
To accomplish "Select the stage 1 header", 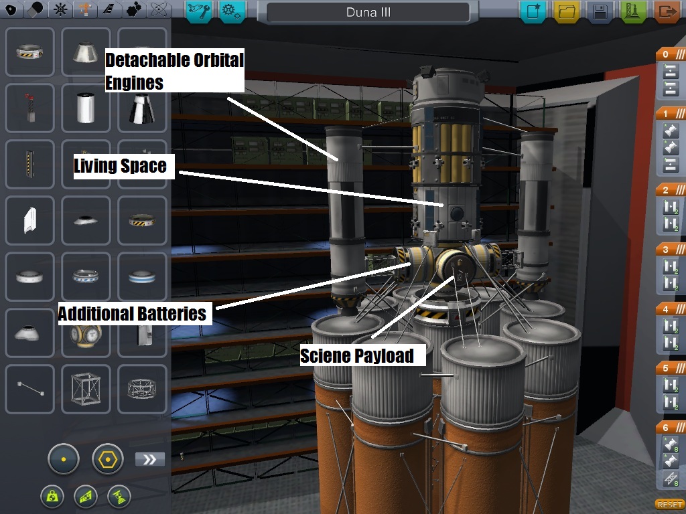I will (671, 114).
